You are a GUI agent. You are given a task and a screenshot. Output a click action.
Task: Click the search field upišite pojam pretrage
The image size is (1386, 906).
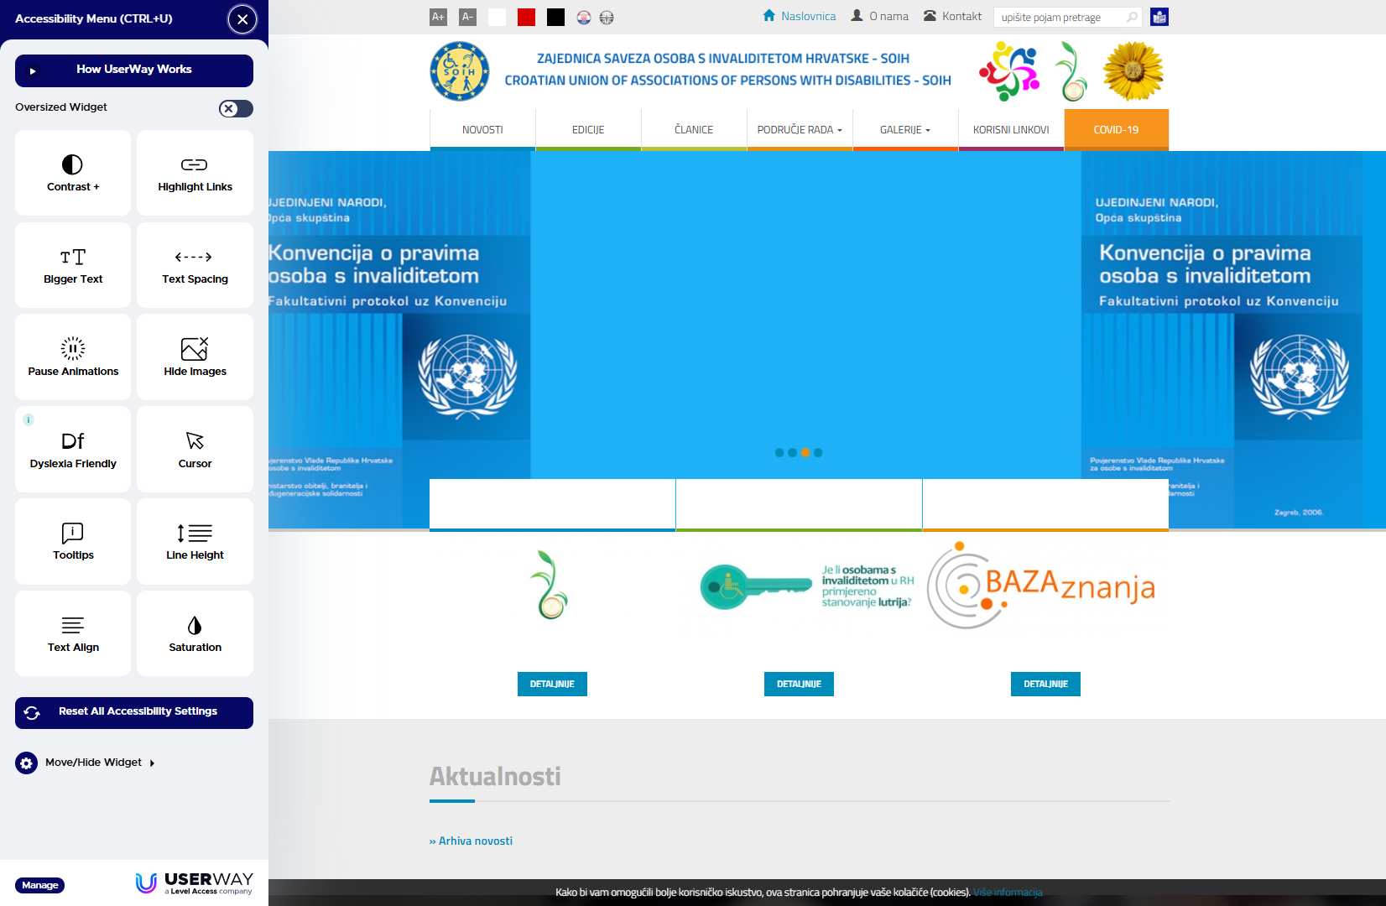1060,17
